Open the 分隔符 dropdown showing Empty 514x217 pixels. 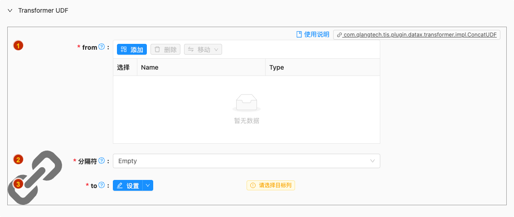[246, 161]
